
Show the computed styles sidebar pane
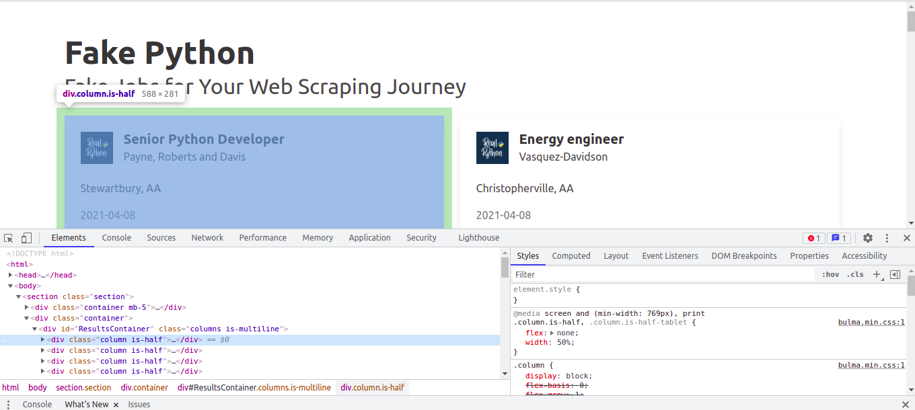click(x=895, y=274)
